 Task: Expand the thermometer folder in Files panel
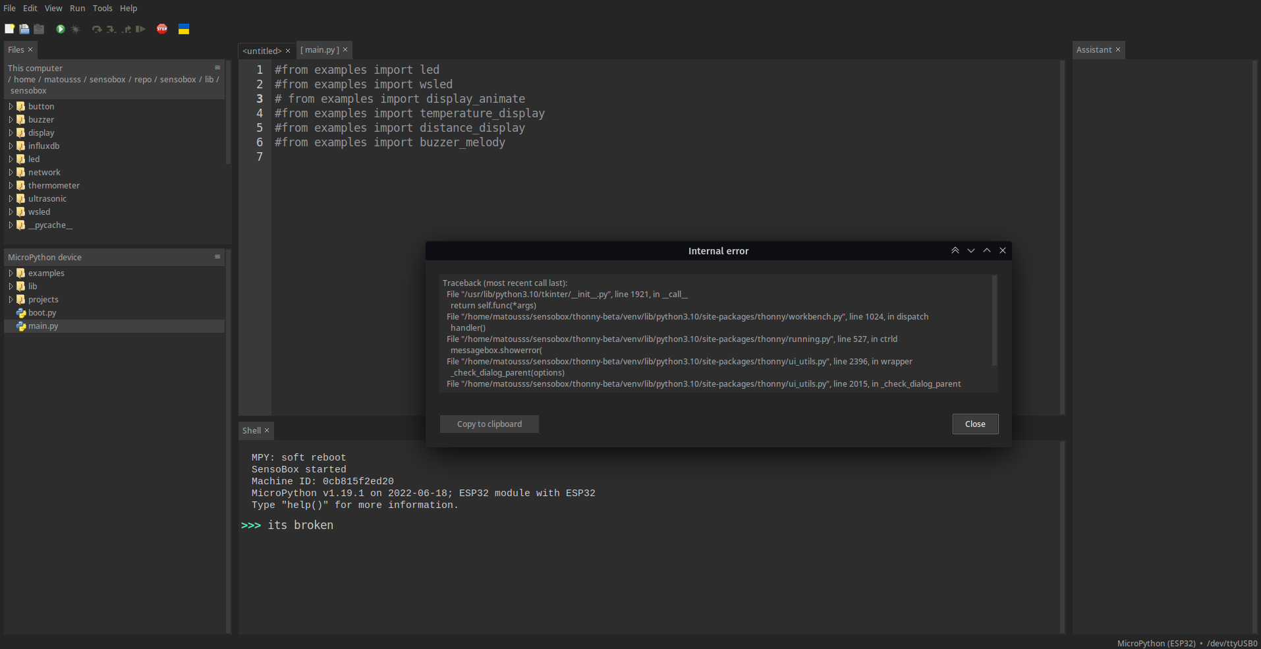tap(11, 185)
